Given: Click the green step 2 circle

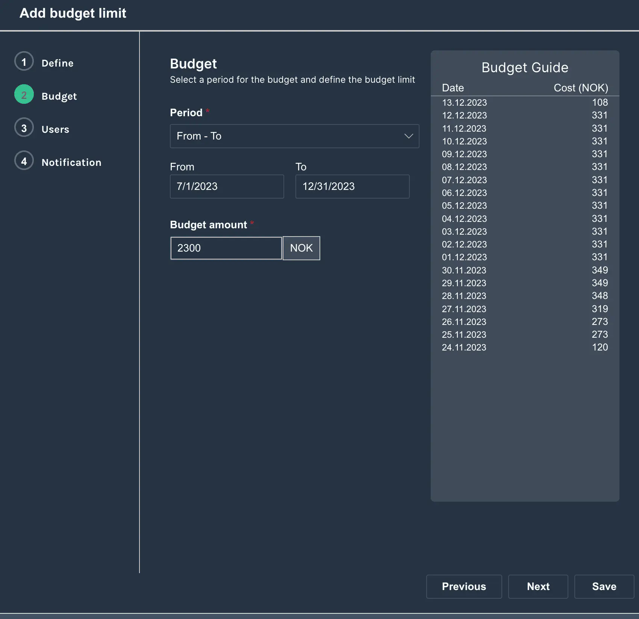Looking at the screenshot, I should coord(24,95).
